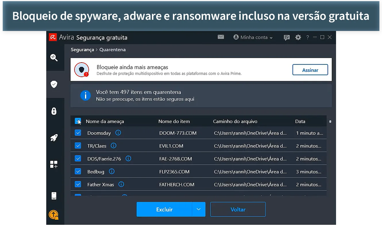Click the Avira logo icon
382x238 pixels.
53,37
